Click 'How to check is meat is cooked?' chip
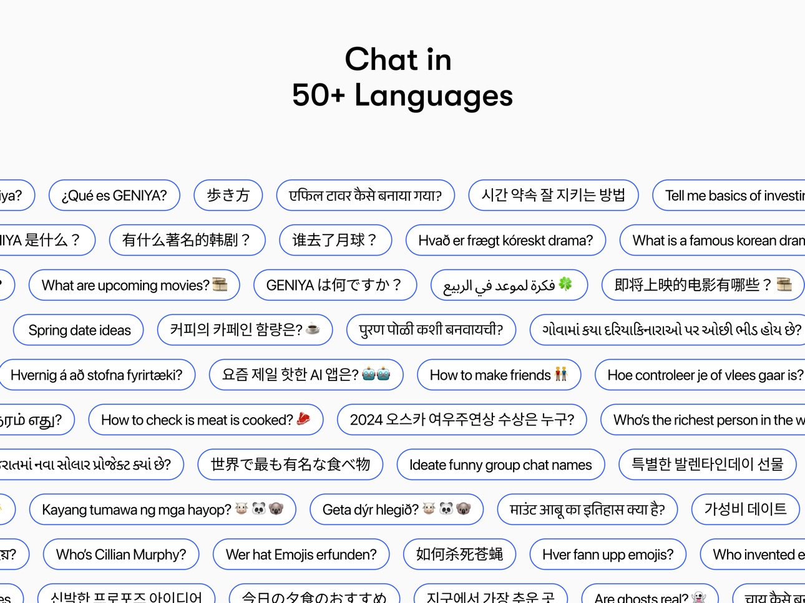805x603 pixels. coord(206,420)
